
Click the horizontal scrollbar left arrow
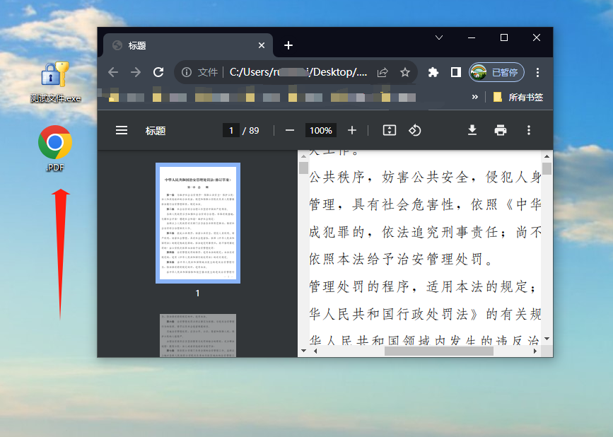[x=315, y=351]
